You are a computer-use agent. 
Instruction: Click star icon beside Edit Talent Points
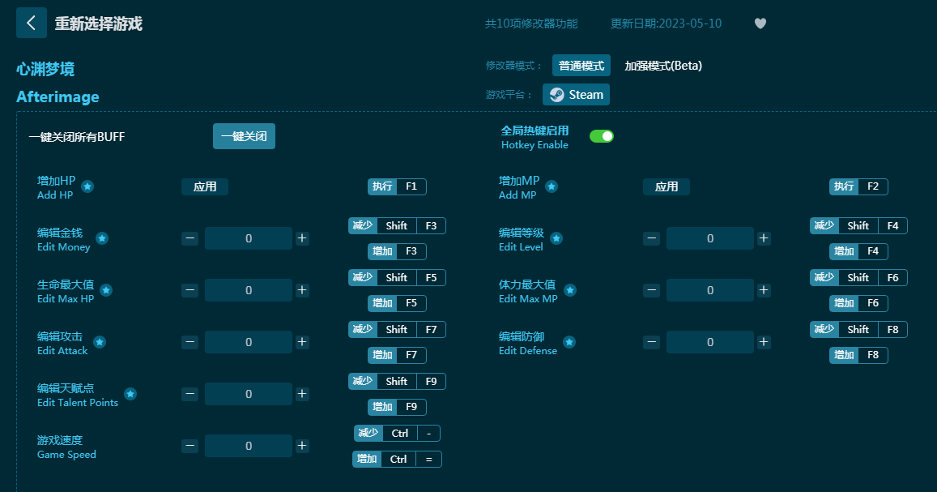[x=130, y=394]
